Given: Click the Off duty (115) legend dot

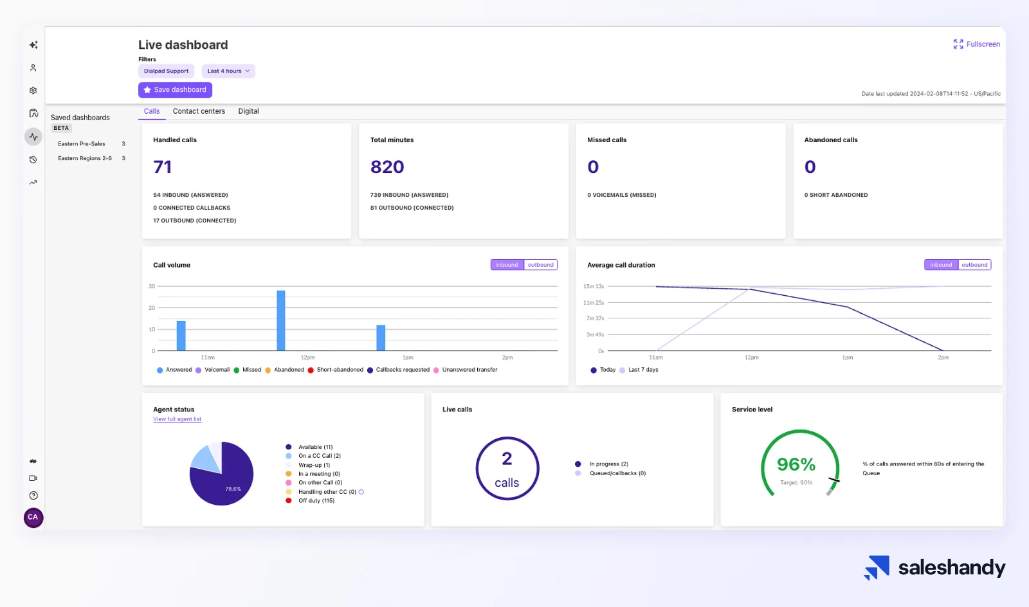Looking at the screenshot, I should 289,501.
